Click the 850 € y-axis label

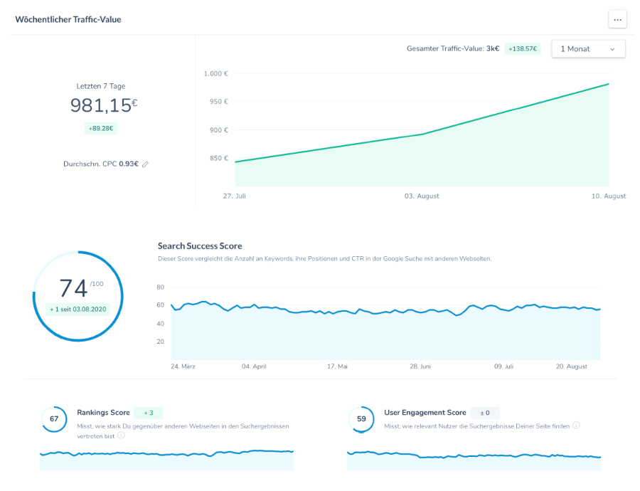tap(219, 158)
